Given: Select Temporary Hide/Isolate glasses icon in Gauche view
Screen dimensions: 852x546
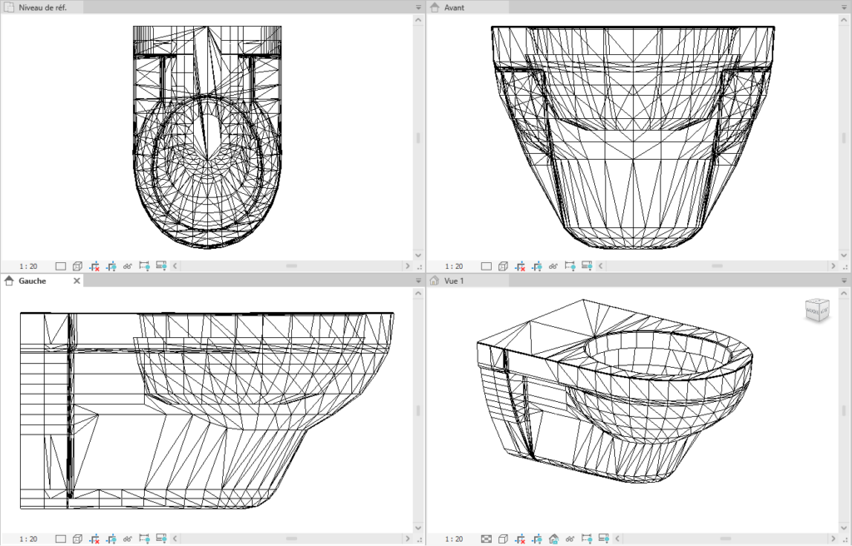Looking at the screenshot, I should [x=126, y=539].
